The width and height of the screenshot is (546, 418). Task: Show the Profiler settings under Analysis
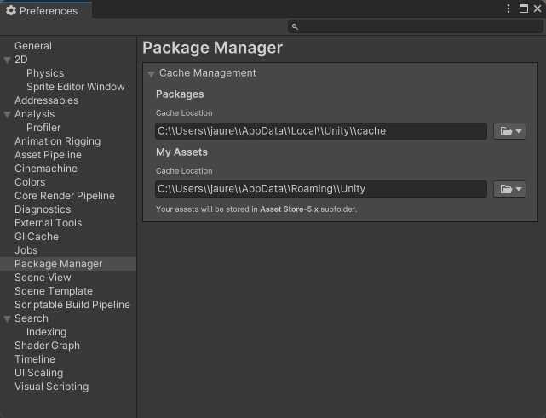pos(43,128)
